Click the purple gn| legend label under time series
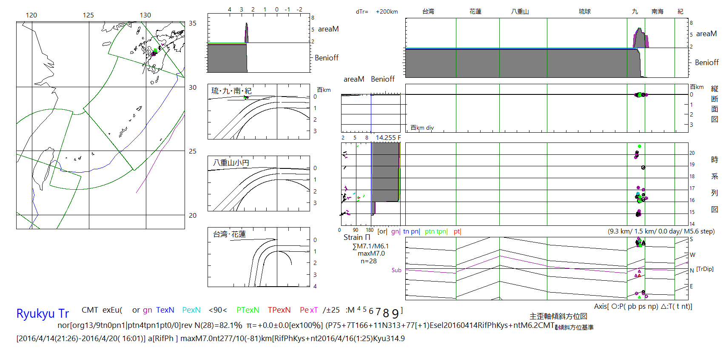723x353 pixels. click(395, 231)
